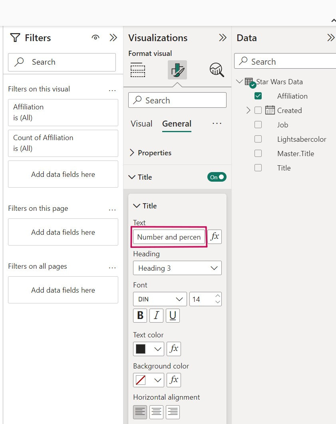Collapse the Data pane with double chevron
This screenshot has width=336, height=424.
[x=331, y=38]
